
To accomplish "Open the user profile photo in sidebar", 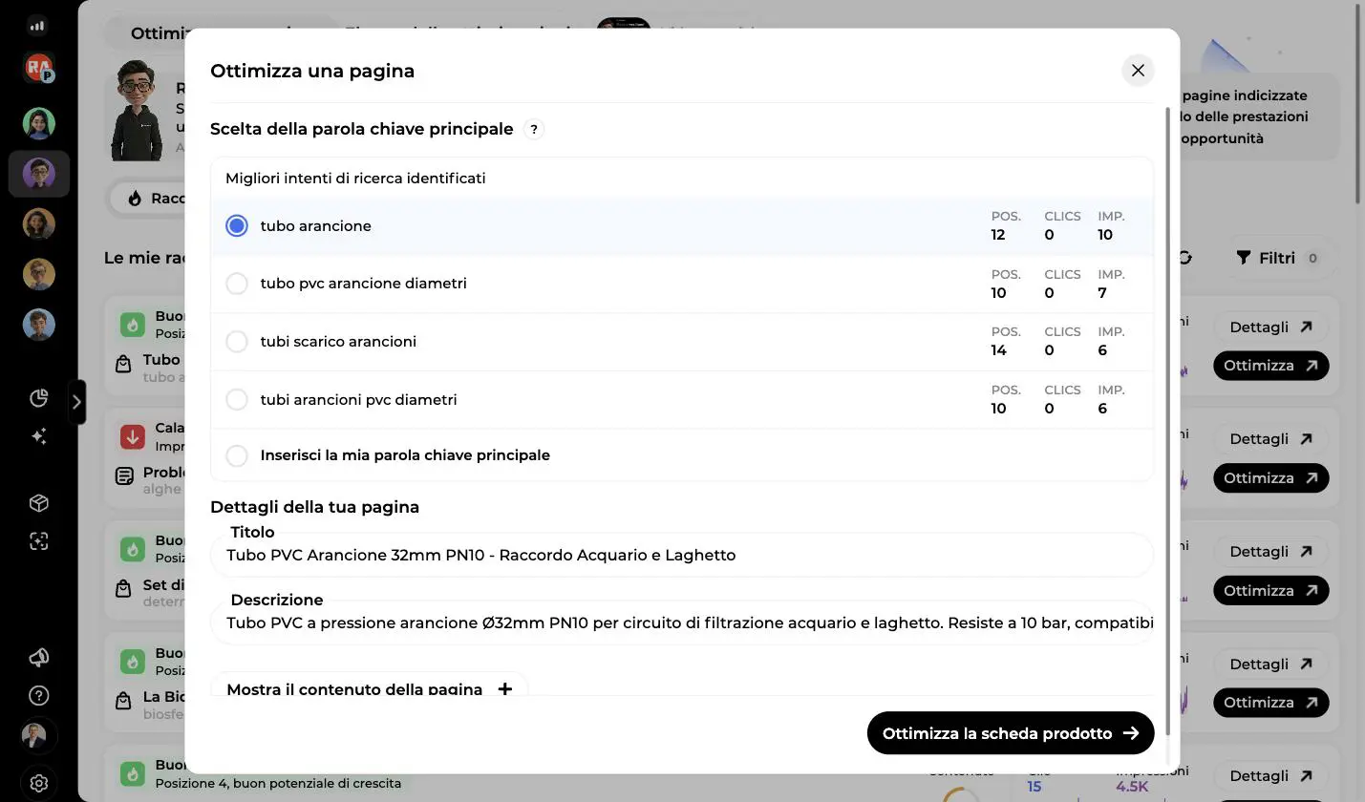I will [x=34, y=736].
